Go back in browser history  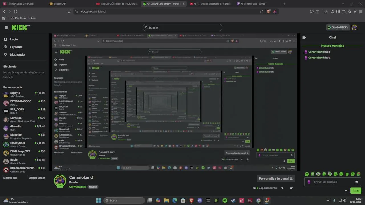pos(4,11)
